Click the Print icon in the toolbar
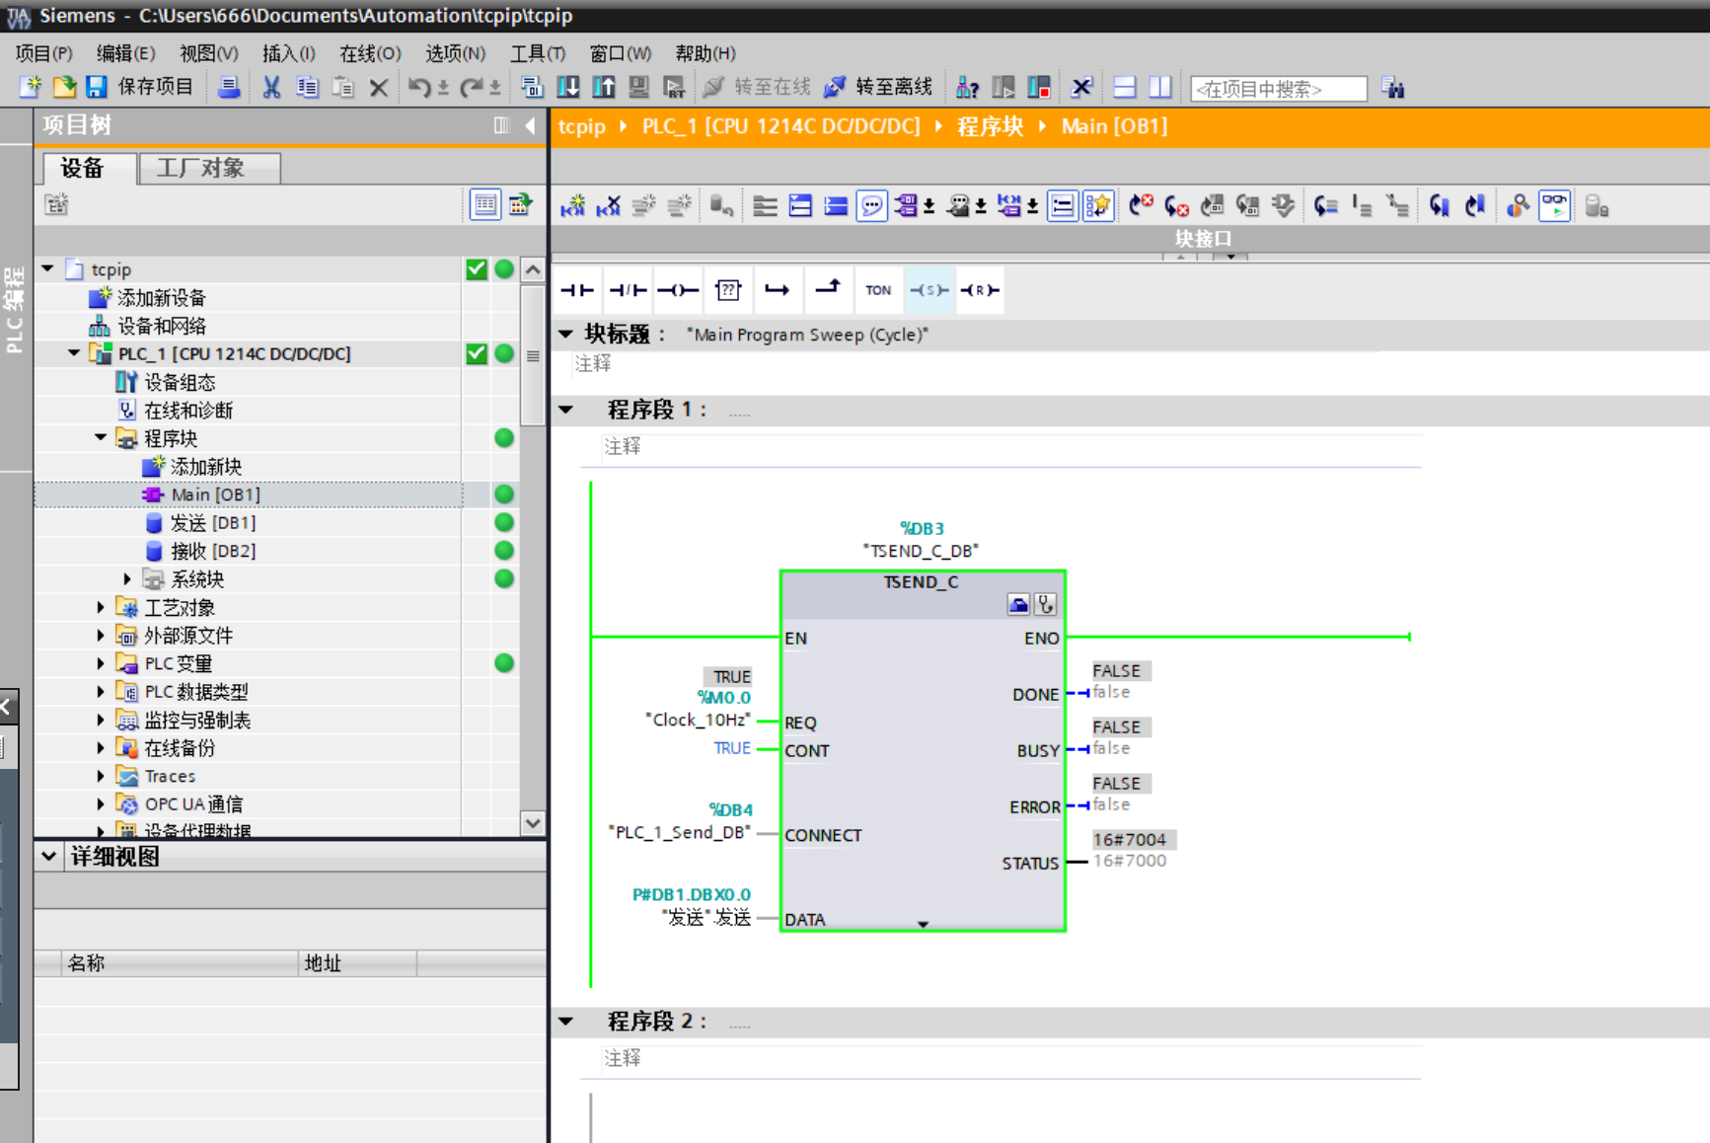The width and height of the screenshot is (1710, 1143). pos(229,87)
